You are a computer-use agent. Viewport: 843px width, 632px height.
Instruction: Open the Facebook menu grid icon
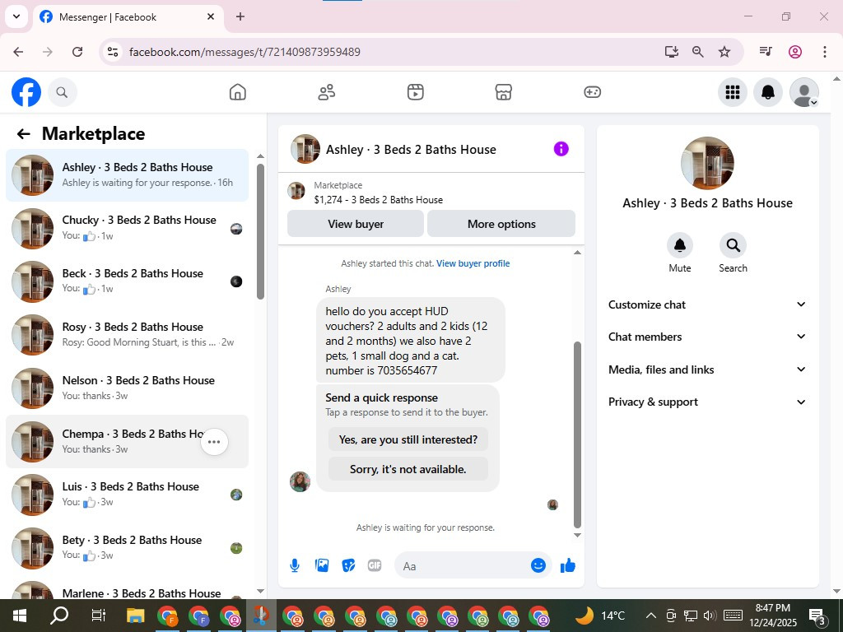click(732, 92)
